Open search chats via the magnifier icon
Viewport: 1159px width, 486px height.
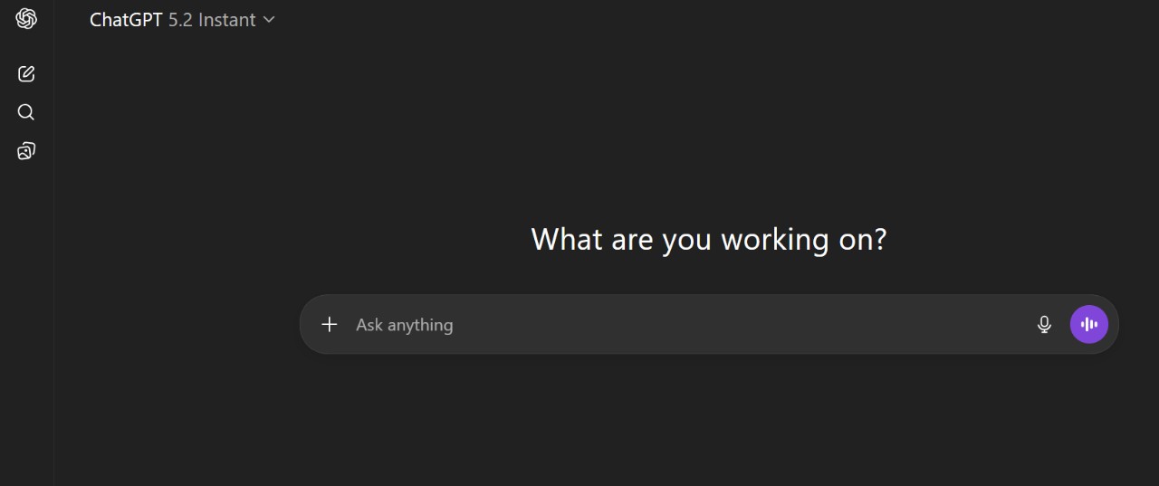pyautogui.click(x=26, y=112)
